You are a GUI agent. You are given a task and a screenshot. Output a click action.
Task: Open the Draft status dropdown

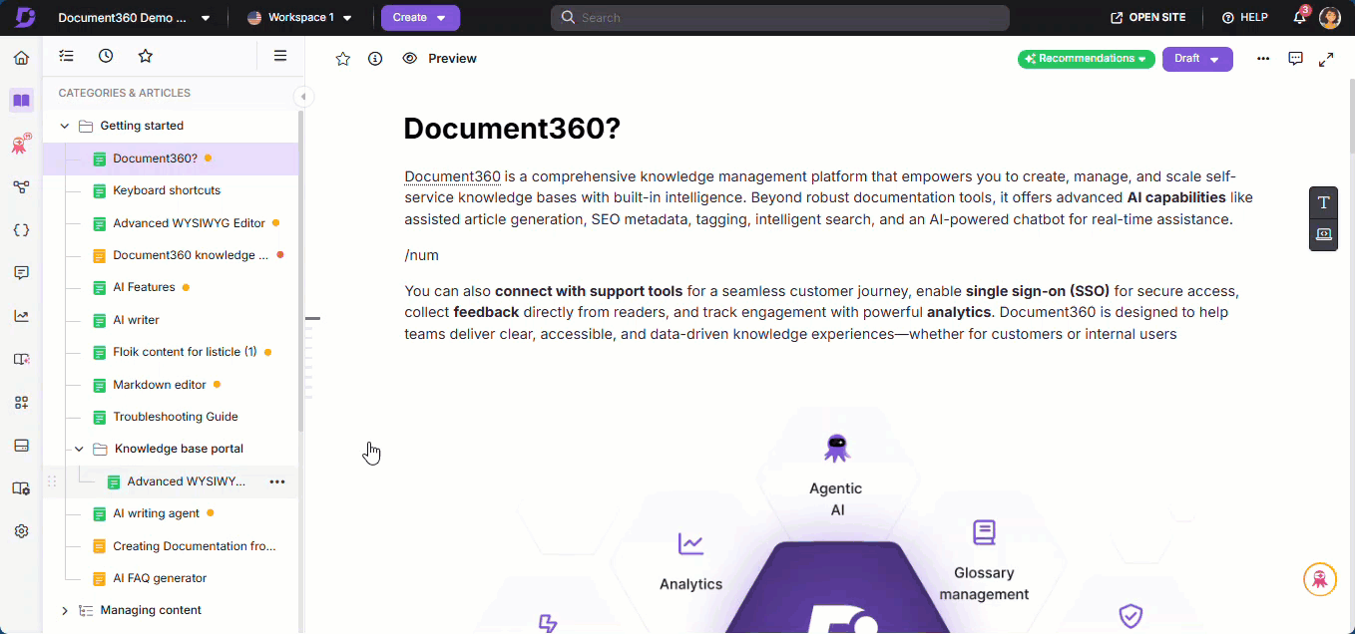click(x=1196, y=59)
